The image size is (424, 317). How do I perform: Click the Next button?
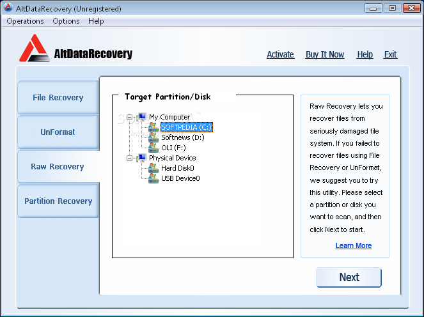349,277
